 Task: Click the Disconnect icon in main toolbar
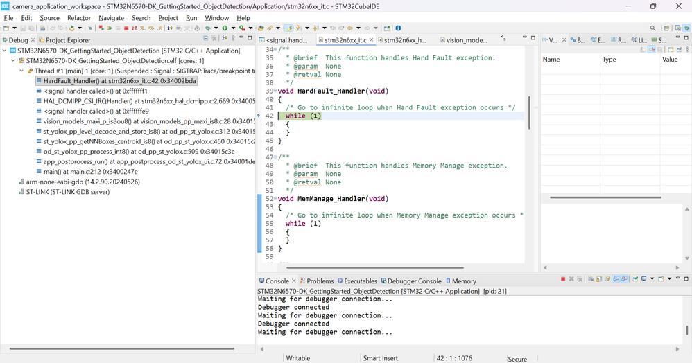[134, 28]
